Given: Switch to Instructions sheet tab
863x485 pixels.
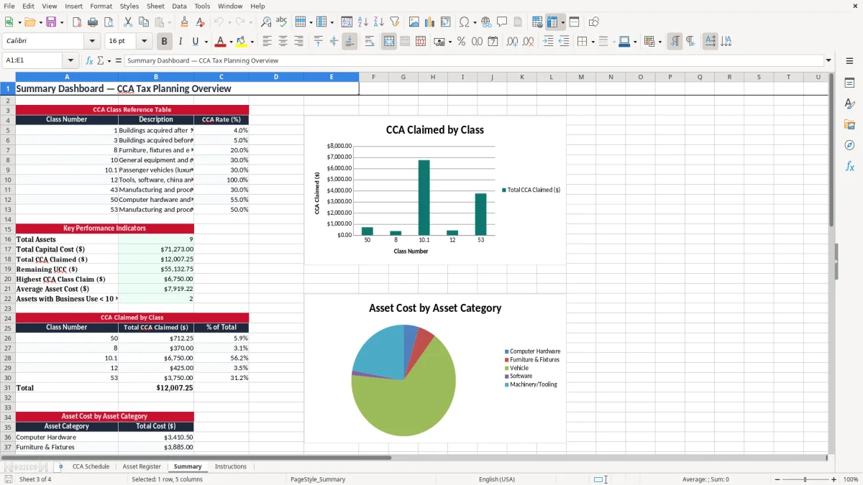Looking at the screenshot, I should 230,466.
